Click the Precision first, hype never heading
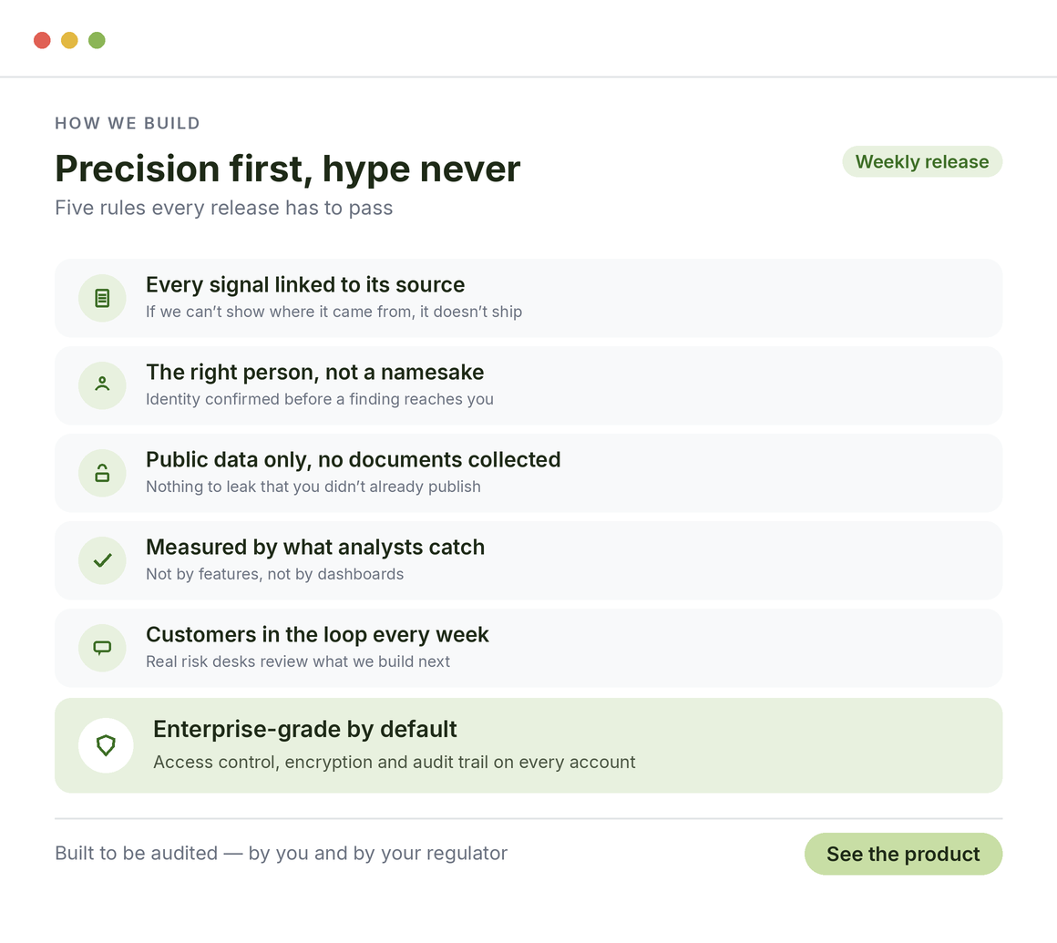 [288, 169]
